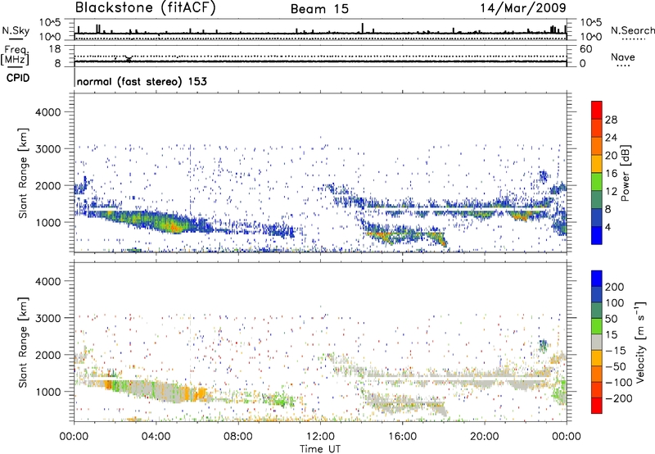Pick the red top segment of the power colorbar

[x=597, y=110]
